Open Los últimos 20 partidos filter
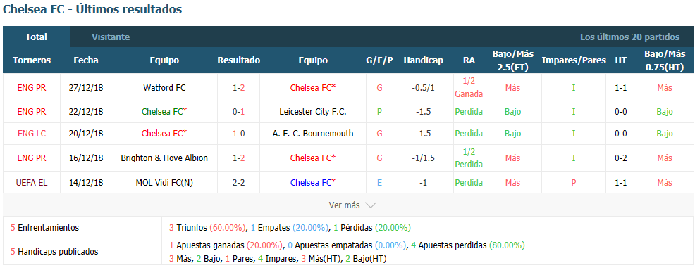Viewport: 695px width, 268px height. (x=630, y=37)
